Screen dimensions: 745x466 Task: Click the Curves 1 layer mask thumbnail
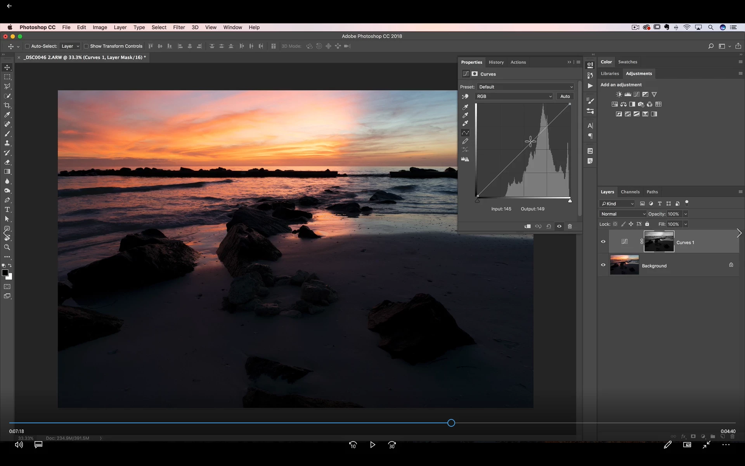[x=659, y=242]
